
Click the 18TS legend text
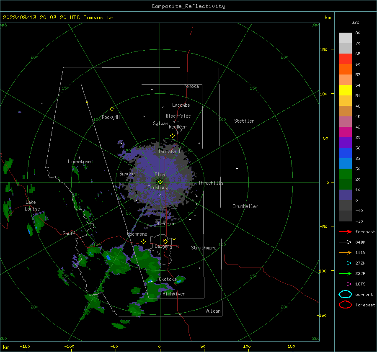coord(360,284)
